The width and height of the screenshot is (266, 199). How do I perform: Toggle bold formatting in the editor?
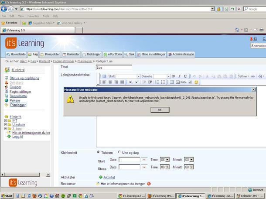coord(174,76)
